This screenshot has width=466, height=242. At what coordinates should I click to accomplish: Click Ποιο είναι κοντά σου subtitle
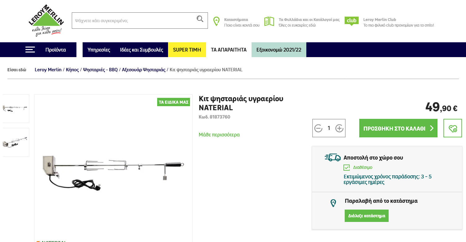click(242, 25)
